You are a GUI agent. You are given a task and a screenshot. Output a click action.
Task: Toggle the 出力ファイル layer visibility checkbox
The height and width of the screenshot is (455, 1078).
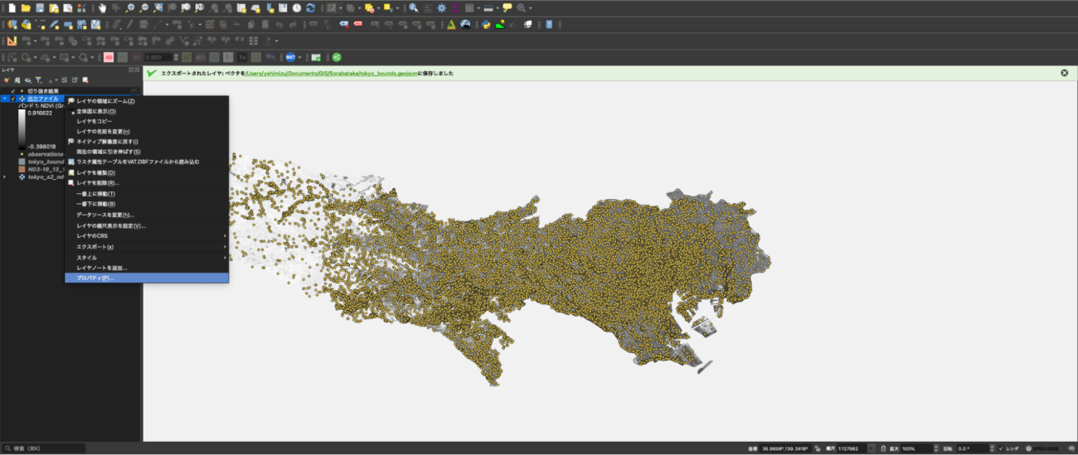(13, 99)
